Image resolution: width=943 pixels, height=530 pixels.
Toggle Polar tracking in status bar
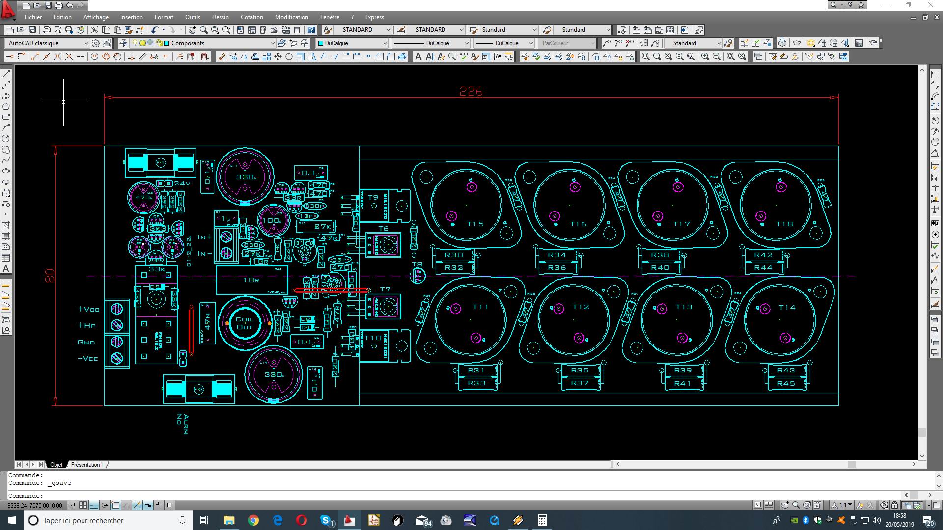click(x=105, y=505)
